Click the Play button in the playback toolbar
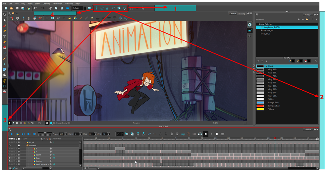This screenshot has height=172, width=327. (x=12, y=134)
